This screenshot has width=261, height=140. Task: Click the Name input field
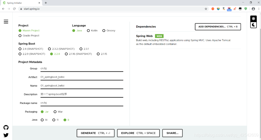tap(82, 86)
